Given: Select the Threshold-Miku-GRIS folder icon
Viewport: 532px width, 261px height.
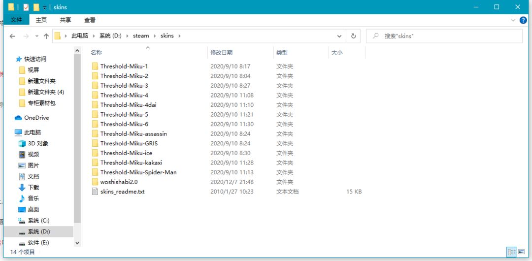Looking at the screenshot, I should coord(95,143).
